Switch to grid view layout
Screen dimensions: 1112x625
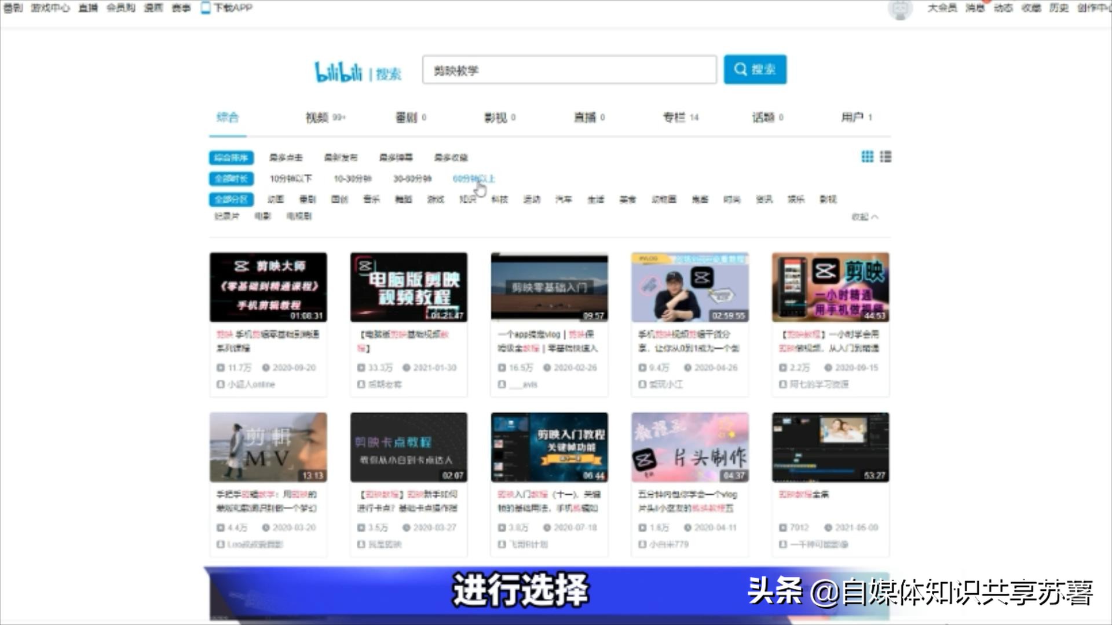(x=868, y=157)
